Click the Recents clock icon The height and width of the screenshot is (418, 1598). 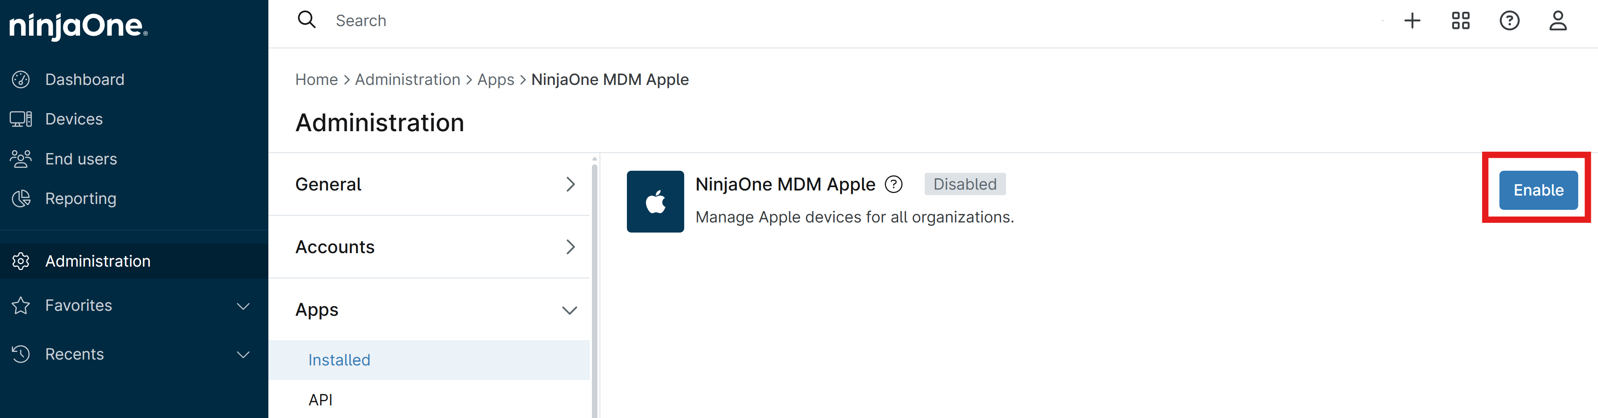coord(21,354)
